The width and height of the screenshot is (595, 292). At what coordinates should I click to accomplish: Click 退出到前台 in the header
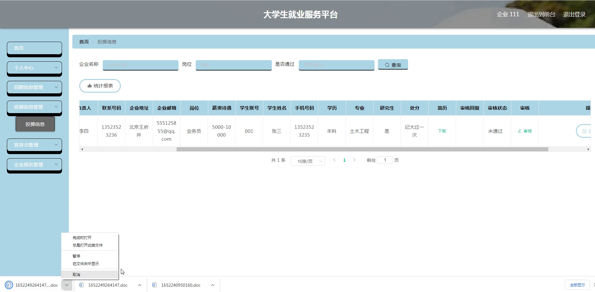coord(541,14)
